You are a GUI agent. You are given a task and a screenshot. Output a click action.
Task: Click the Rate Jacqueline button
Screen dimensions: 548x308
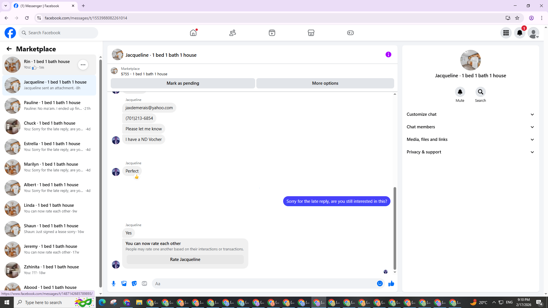point(185,260)
